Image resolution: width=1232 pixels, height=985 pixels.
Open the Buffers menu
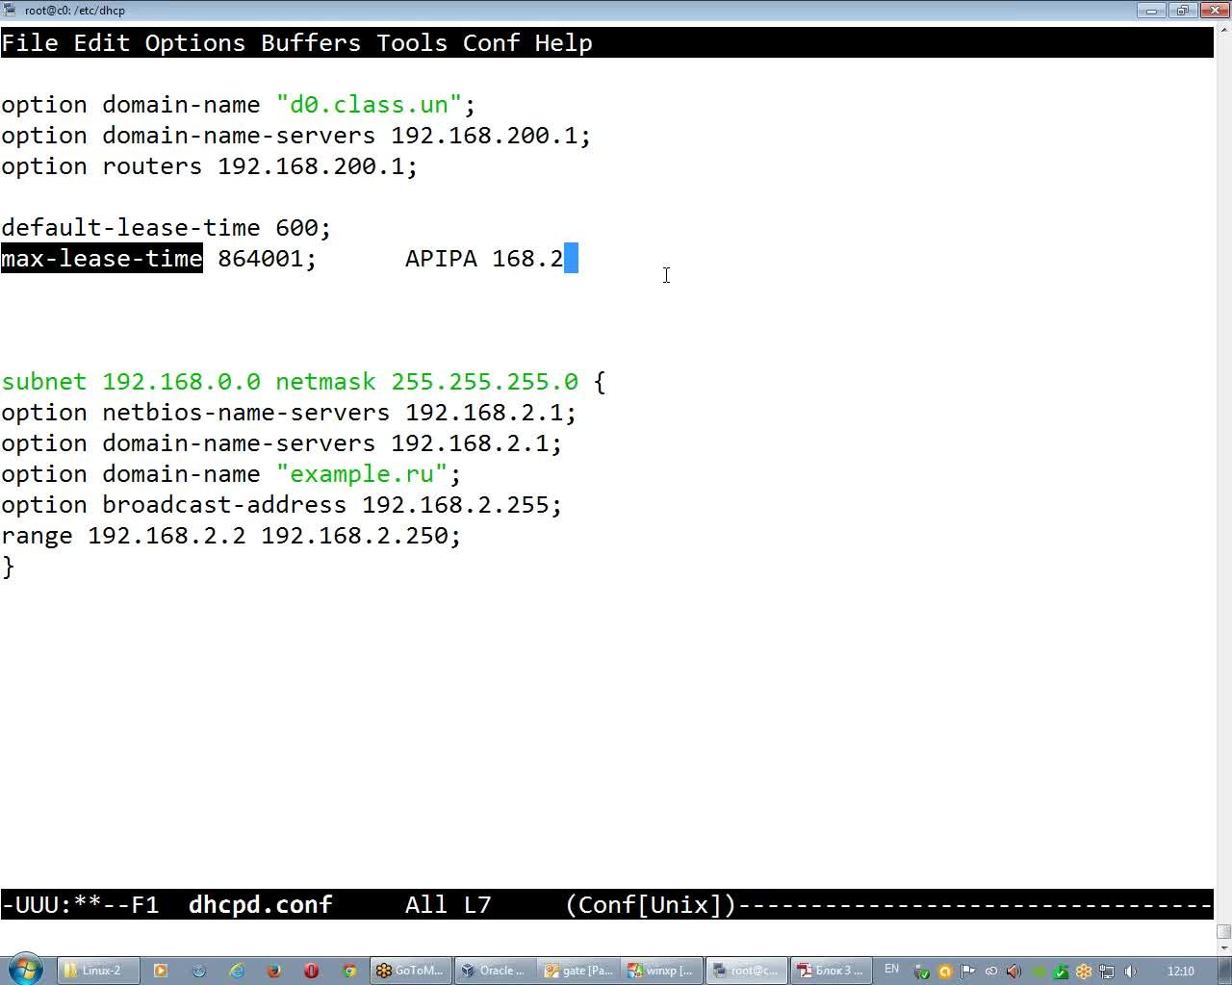[311, 43]
